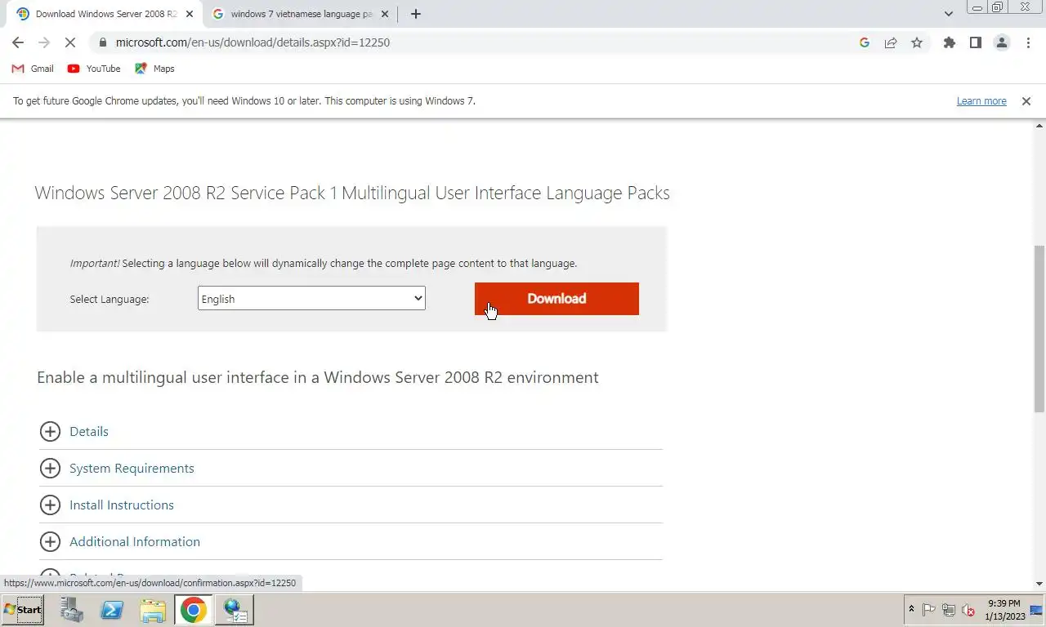This screenshot has height=627, width=1046.
Task: Click the address bar URL
Action: pos(253,42)
